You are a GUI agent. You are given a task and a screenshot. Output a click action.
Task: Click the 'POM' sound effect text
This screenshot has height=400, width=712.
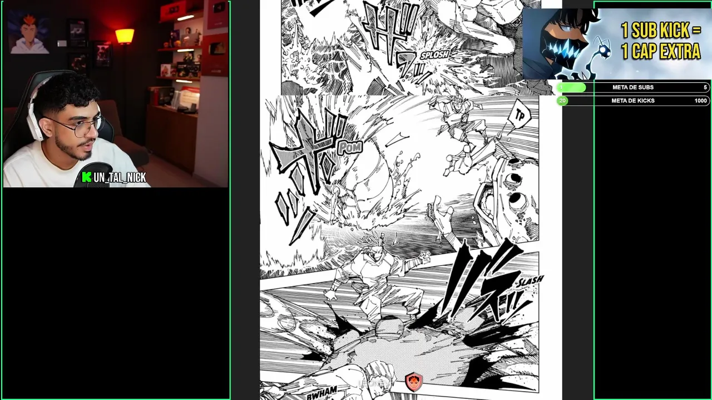click(350, 148)
